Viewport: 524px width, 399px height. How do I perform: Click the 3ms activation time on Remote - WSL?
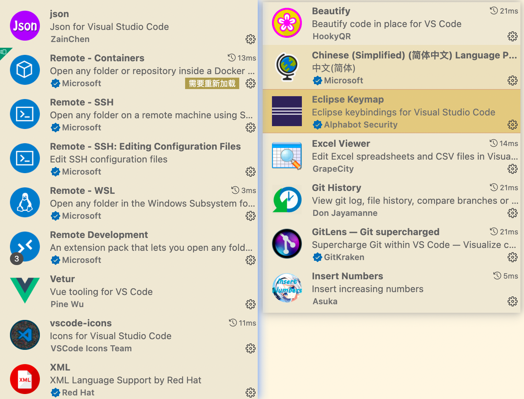[x=244, y=190]
